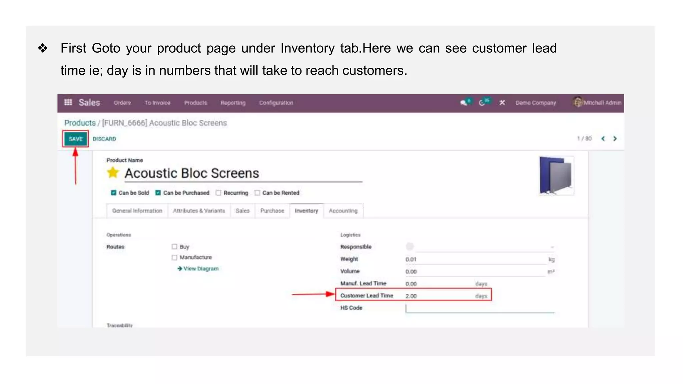Edit the Product Name field
The width and height of the screenshot is (683, 384).
[x=243, y=173]
